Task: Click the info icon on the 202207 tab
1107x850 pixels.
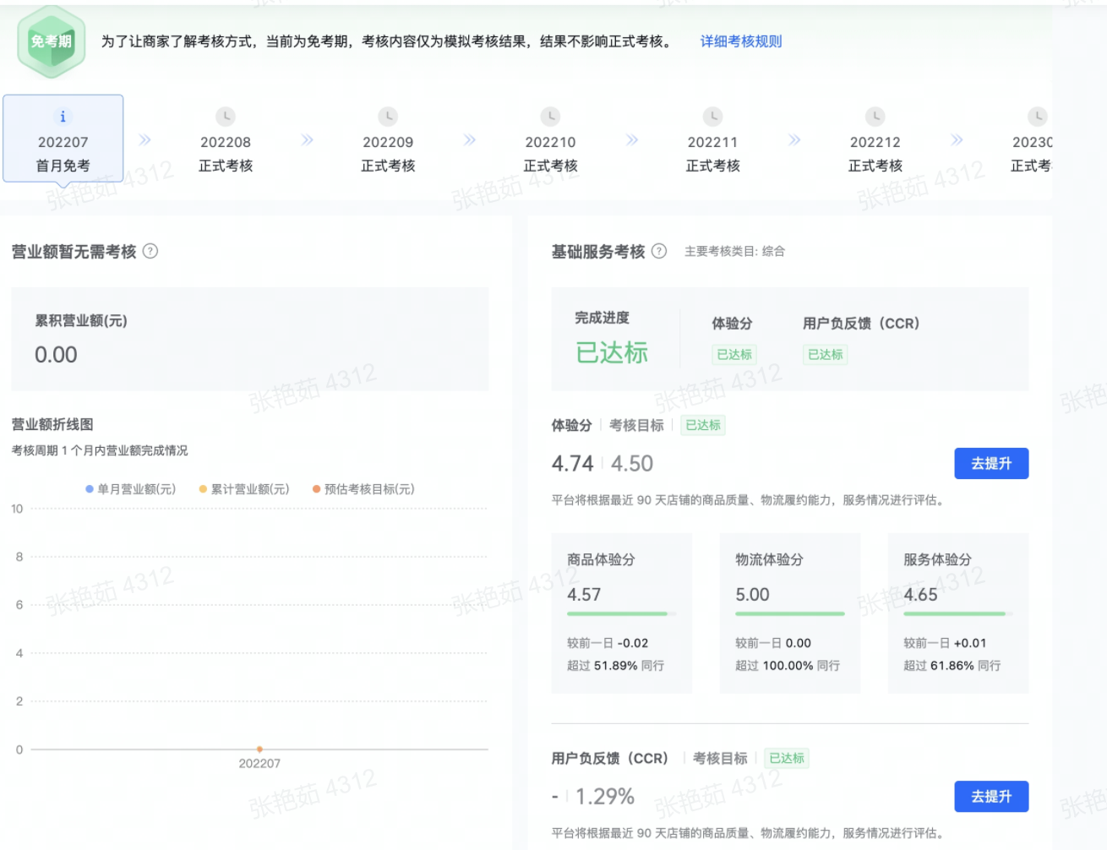Action: coord(63,117)
